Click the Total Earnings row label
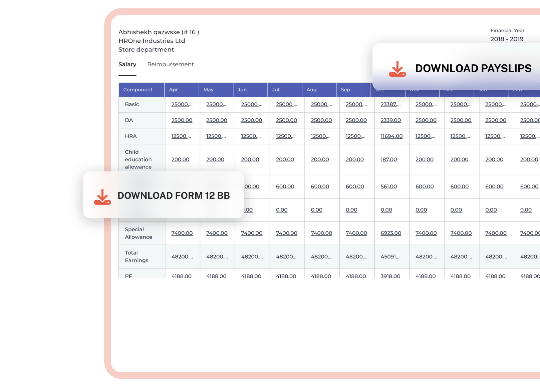This screenshot has height=387, width=540. pos(137,257)
